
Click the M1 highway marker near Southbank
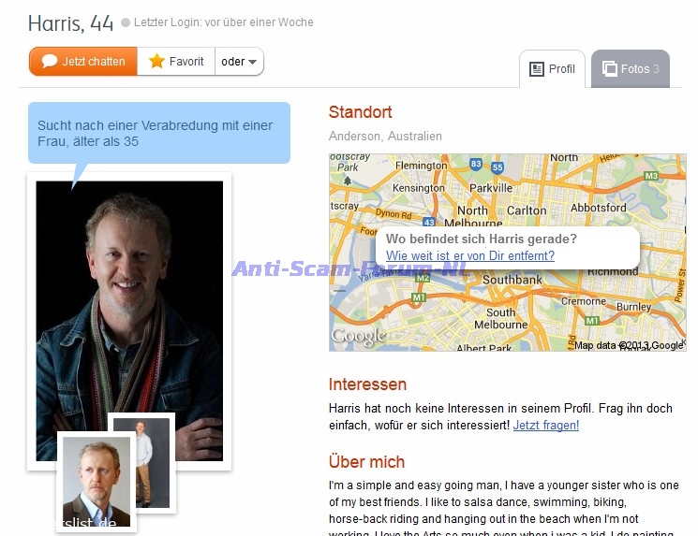click(x=419, y=297)
